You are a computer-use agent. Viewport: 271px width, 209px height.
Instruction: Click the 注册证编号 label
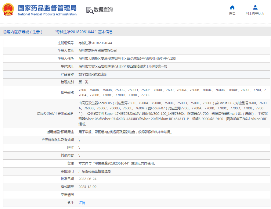click(66, 43)
